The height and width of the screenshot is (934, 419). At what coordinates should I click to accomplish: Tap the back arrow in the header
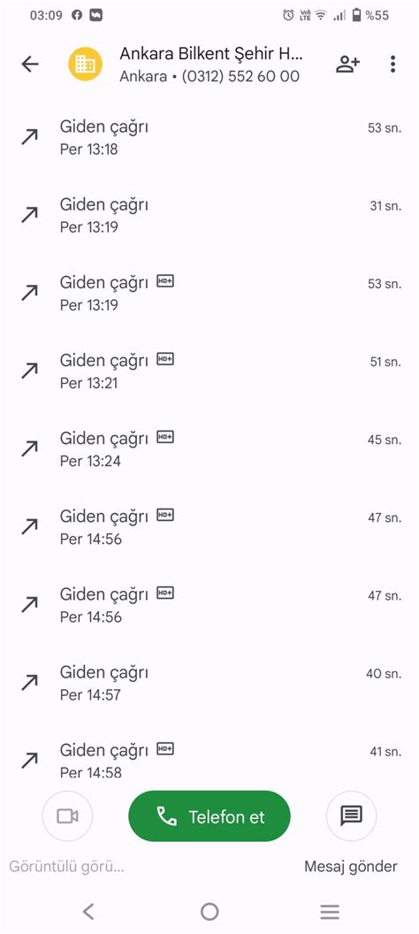[x=30, y=65]
